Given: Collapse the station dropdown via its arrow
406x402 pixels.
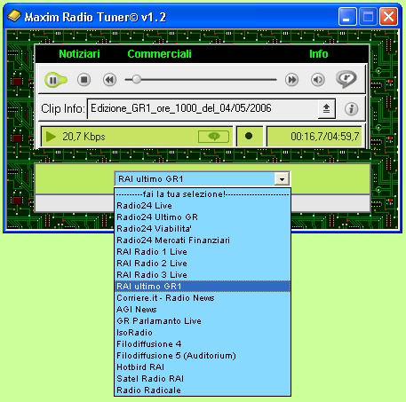Looking at the screenshot, I should point(282,179).
